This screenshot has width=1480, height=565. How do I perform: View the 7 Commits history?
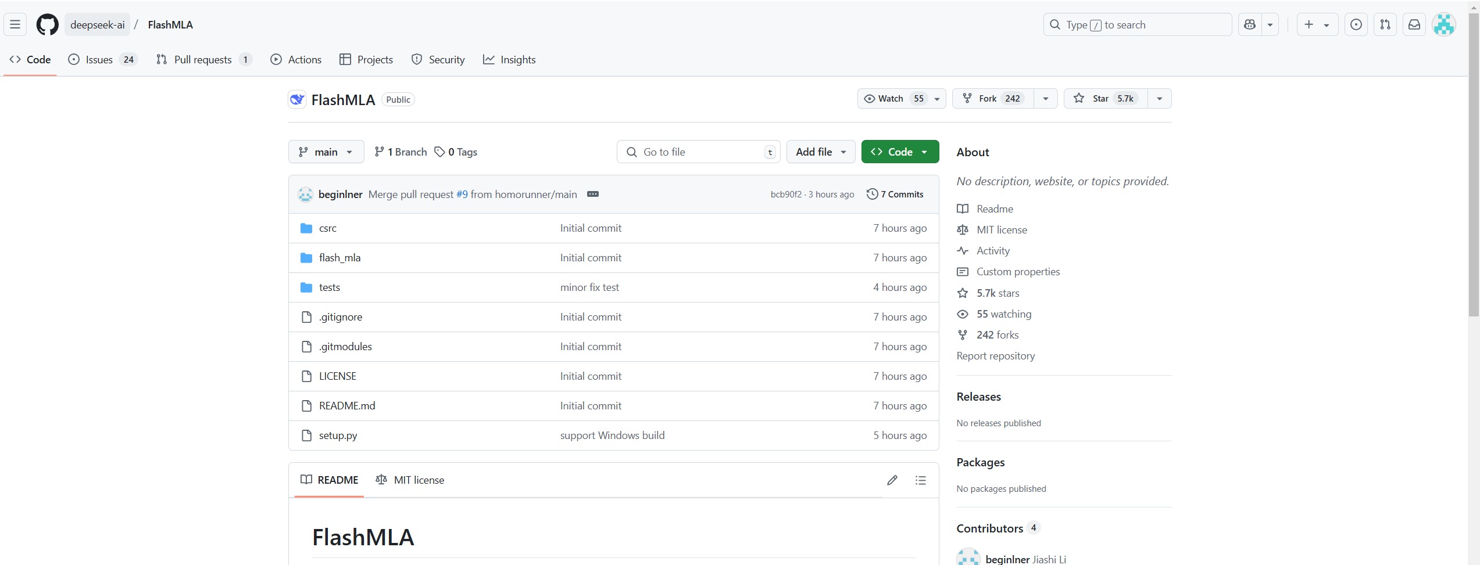(895, 195)
